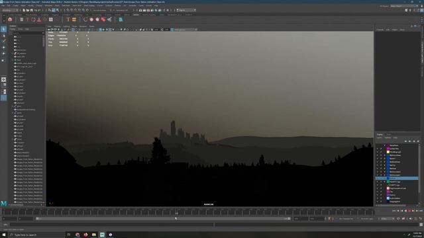Open the menu set dropdown in status line
424x238 pixels.
(10, 11)
